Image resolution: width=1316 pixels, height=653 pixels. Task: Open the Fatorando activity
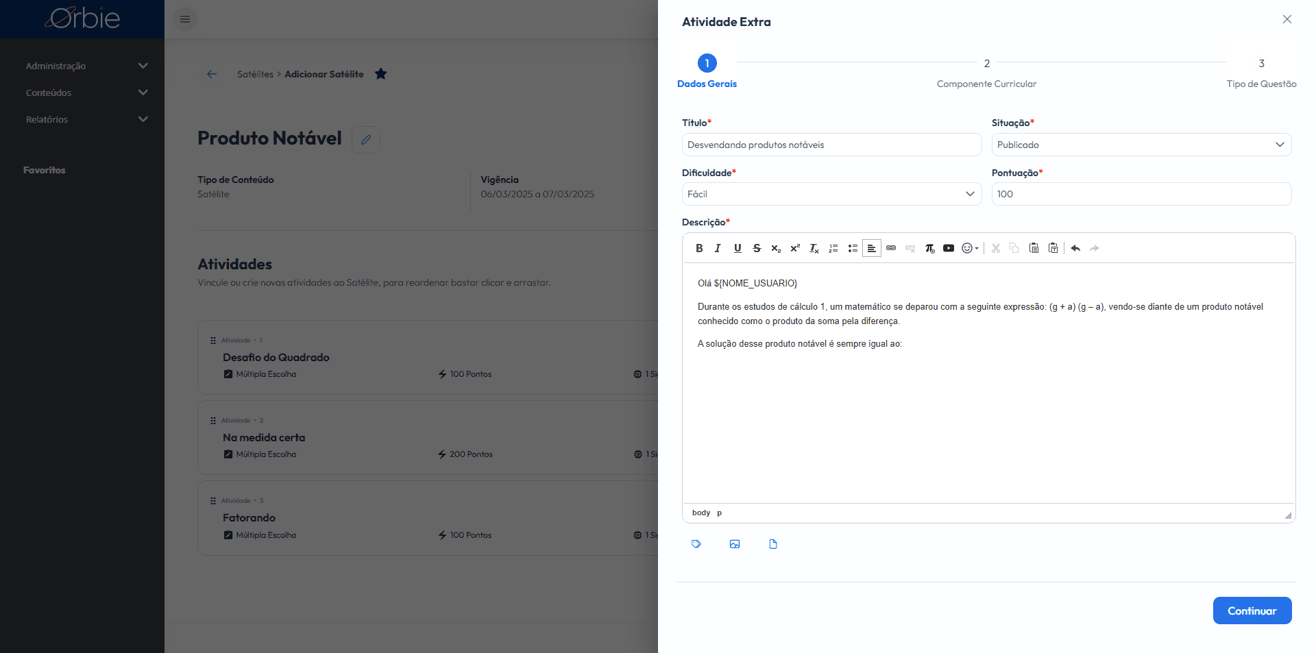pos(249,517)
